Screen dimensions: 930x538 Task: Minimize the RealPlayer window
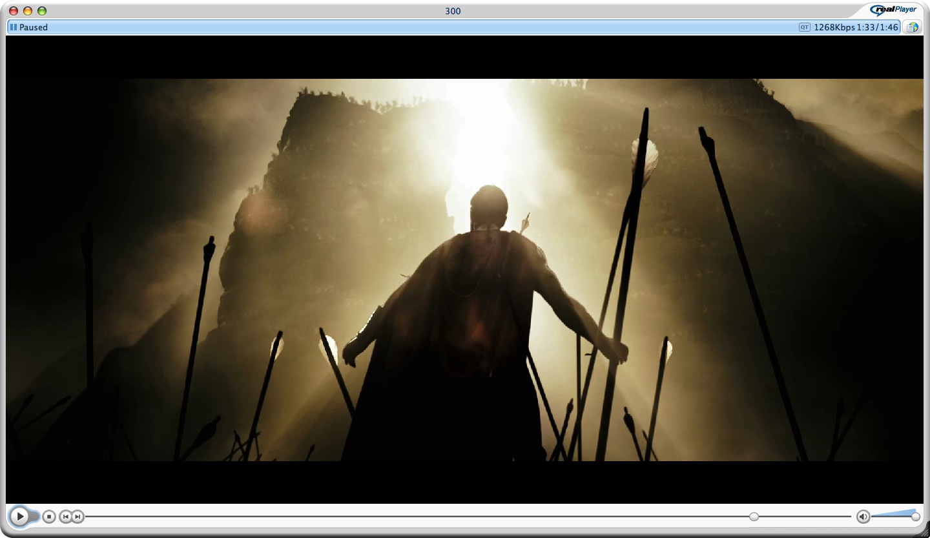coord(28,11)
